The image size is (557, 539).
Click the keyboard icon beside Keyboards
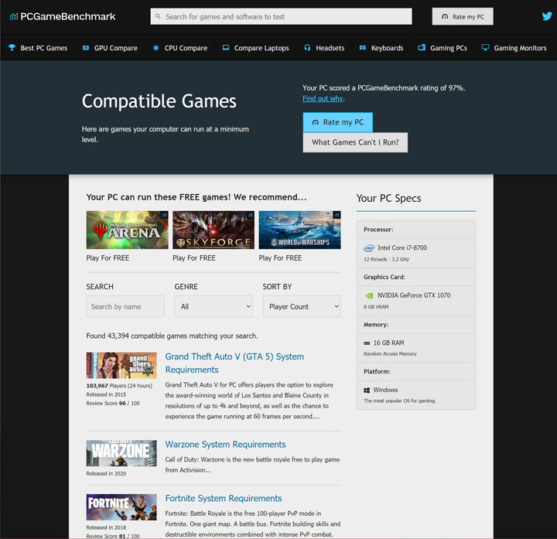point(362,48)
